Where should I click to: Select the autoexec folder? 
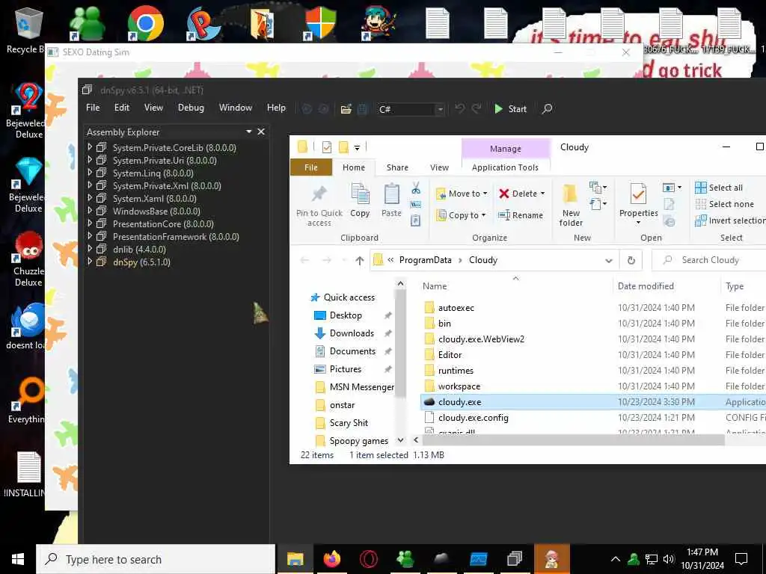[x=456, y=308]
